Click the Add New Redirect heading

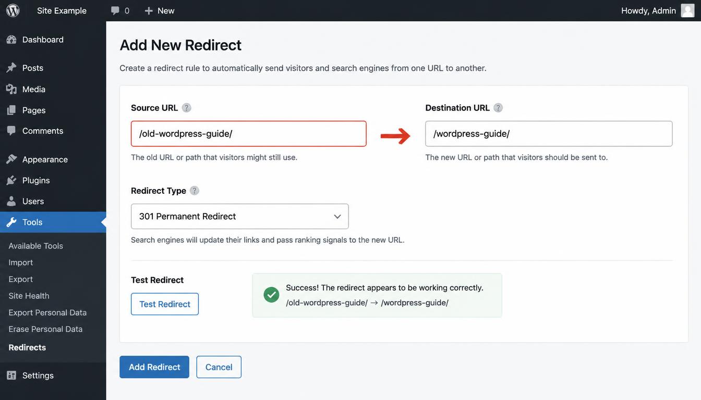pyautogui.click(x=180, y=45)
